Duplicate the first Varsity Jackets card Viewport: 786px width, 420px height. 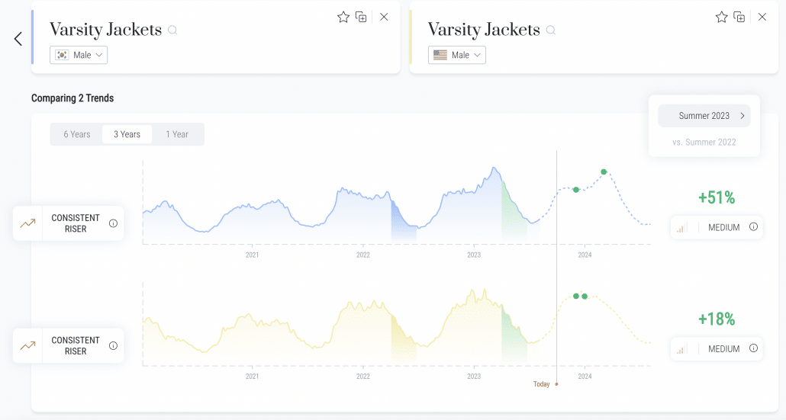pos(361,17)
